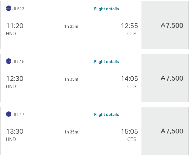The image size is (190, 156).
Task: Open Flight details for JL515
Action: (106, 62)
